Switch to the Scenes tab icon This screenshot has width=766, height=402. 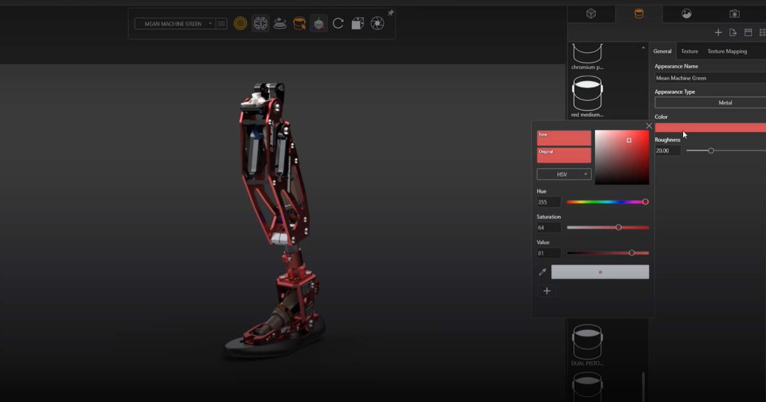coord(686,13)
